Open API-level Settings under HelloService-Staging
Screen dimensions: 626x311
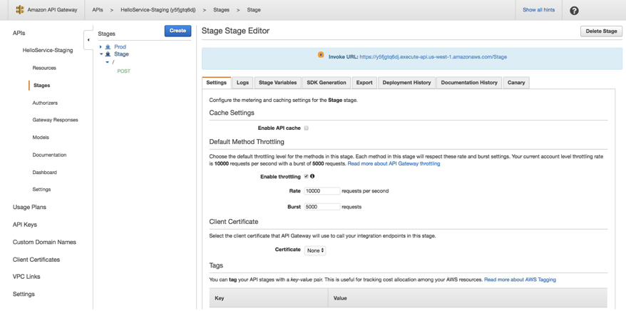(x=41, y=189)
